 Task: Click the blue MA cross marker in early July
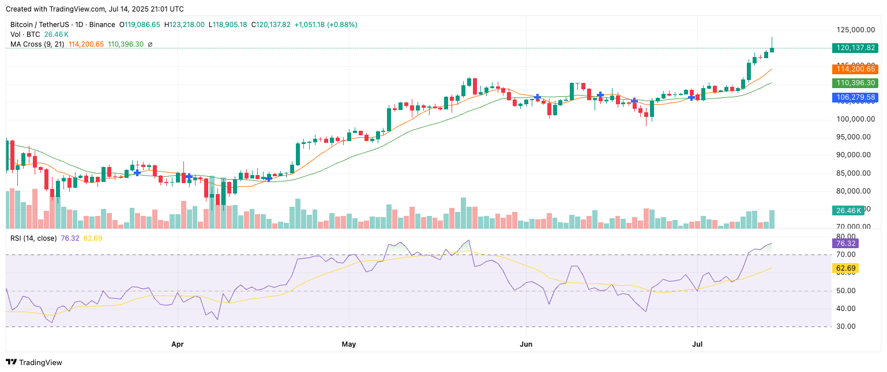(691, 98)
